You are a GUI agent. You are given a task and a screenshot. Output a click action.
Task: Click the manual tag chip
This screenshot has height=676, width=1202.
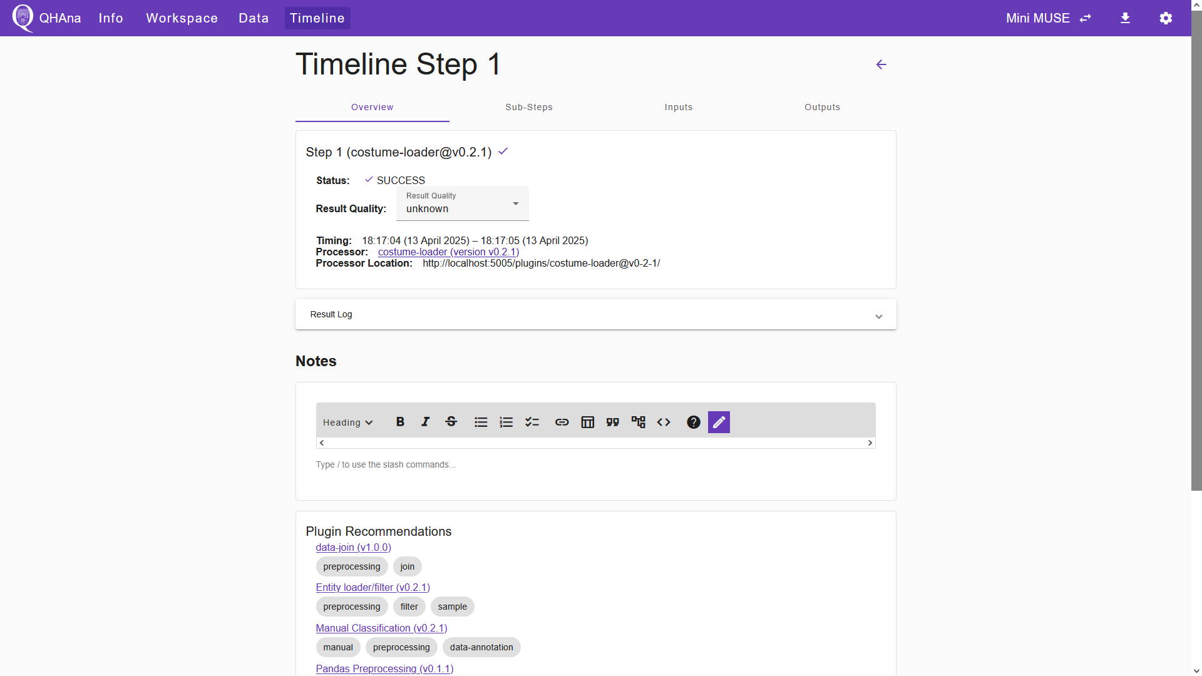pyautogui.click(x=338, y=647)
